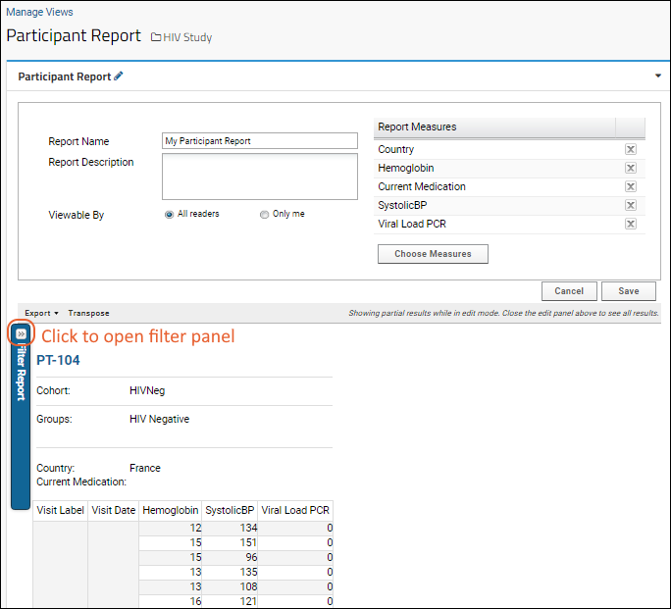Remove the Hemoglobin measure

click(x=631, y=168)
